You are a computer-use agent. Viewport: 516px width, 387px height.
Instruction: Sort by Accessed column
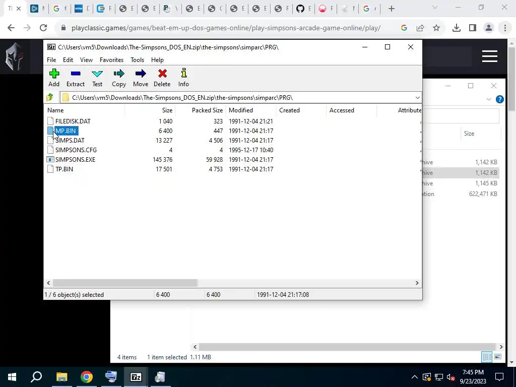[x=351, y=110]
